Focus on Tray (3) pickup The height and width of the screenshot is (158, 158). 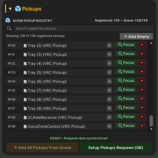click(x=126, y=54)
